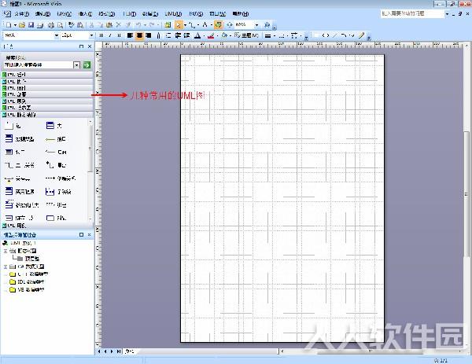Image resolution: width=472 pixels, height=364 pixels.
Task: Click the highlighted connection point tool icon
Action: click(219, 25)
